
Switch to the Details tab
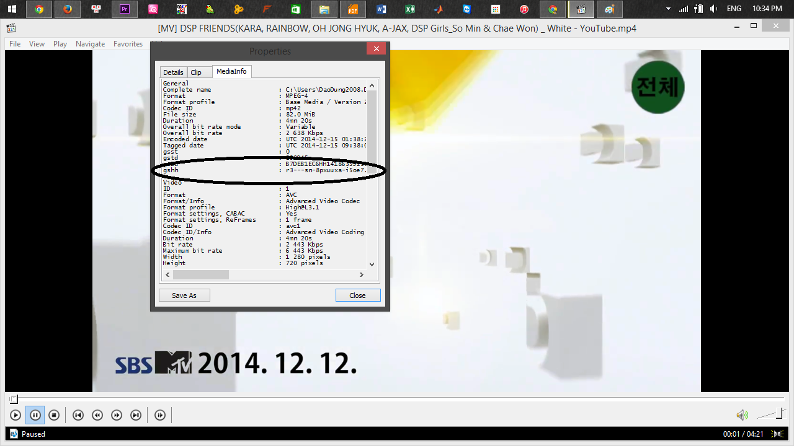click(x=173, y=72)
